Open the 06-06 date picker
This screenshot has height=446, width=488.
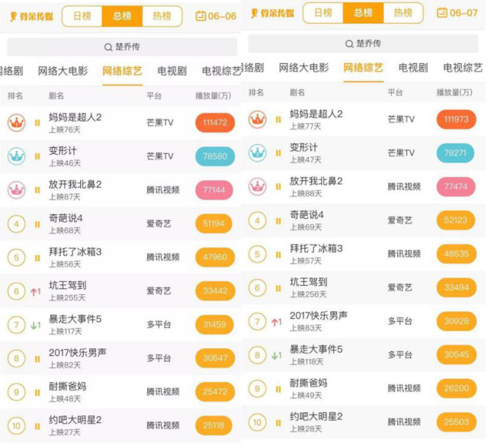pos(216,16)
